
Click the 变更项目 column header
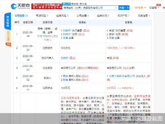48,22
